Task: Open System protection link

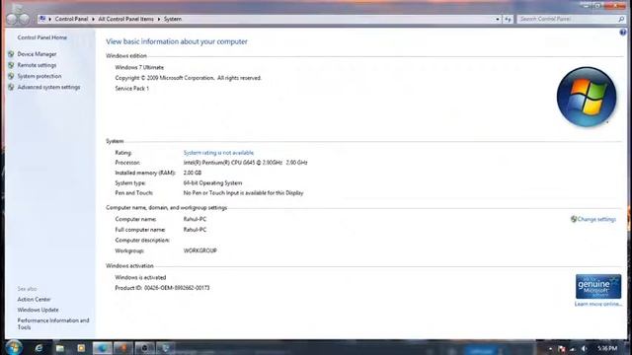Action: (39, 76)
